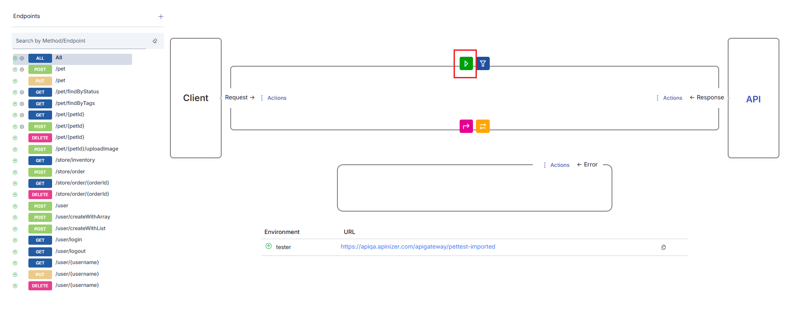Toggle status icon for GET /user/login
This screenshot has height=323, width=791.
(15, 240)
